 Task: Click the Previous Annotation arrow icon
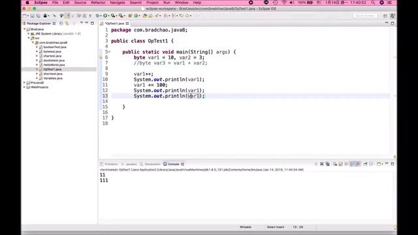[x=173, y=16]
